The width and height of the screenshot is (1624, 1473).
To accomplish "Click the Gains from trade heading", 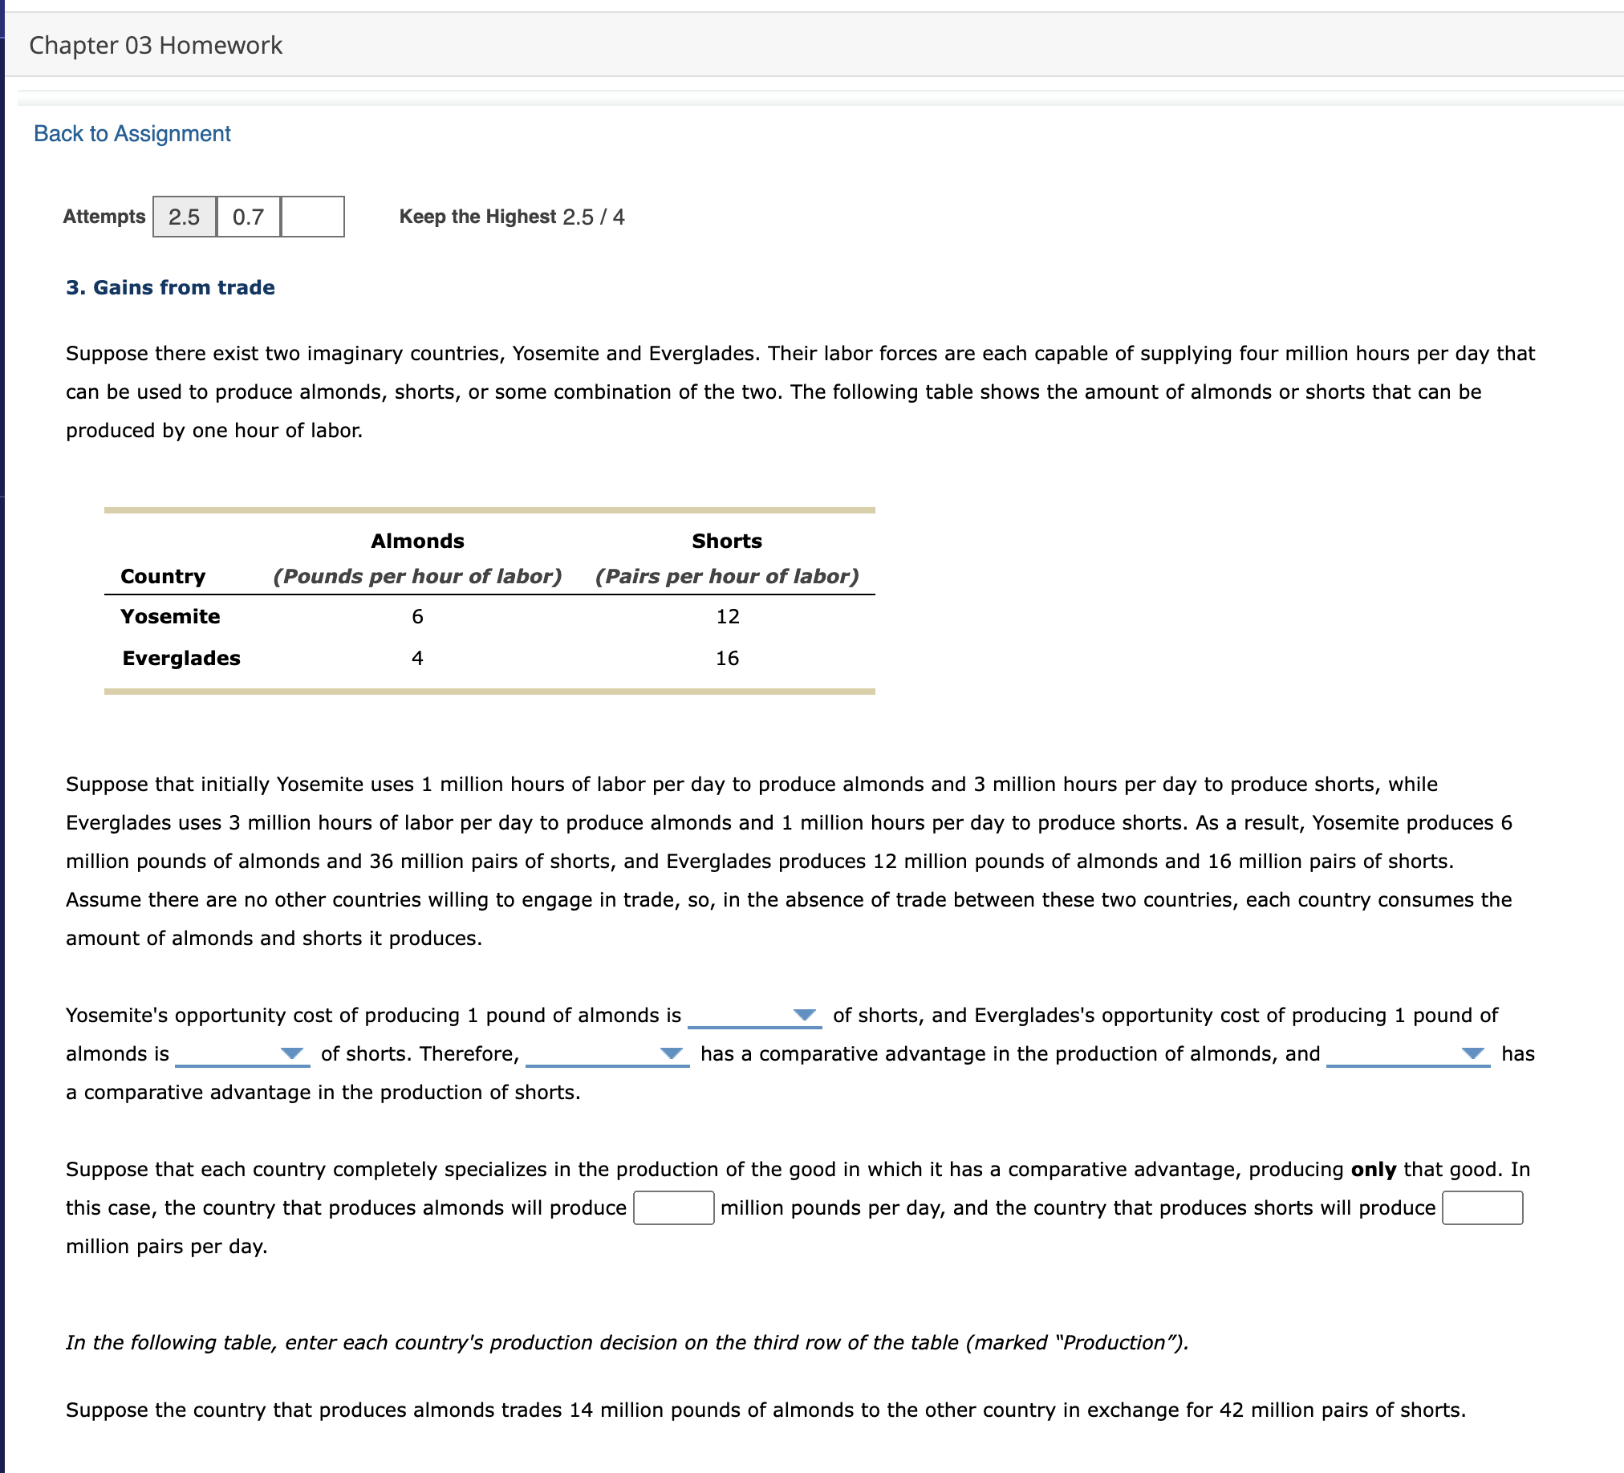I will point(170,286).
